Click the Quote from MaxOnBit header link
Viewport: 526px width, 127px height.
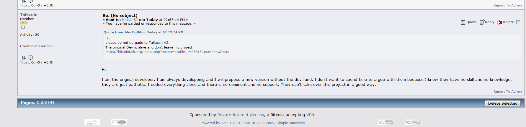tap(143, 32)
